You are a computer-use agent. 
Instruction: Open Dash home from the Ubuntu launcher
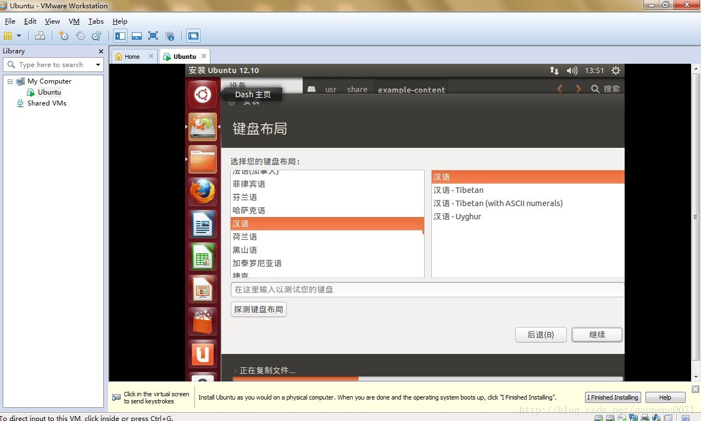(202, 95)
